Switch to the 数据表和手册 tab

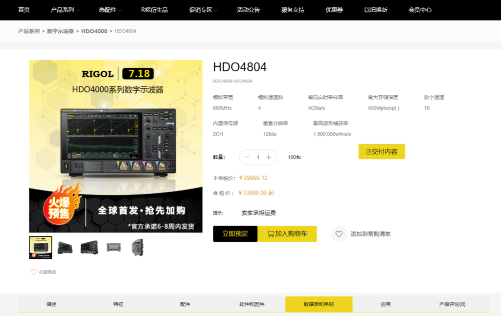[x=319, y=304]
